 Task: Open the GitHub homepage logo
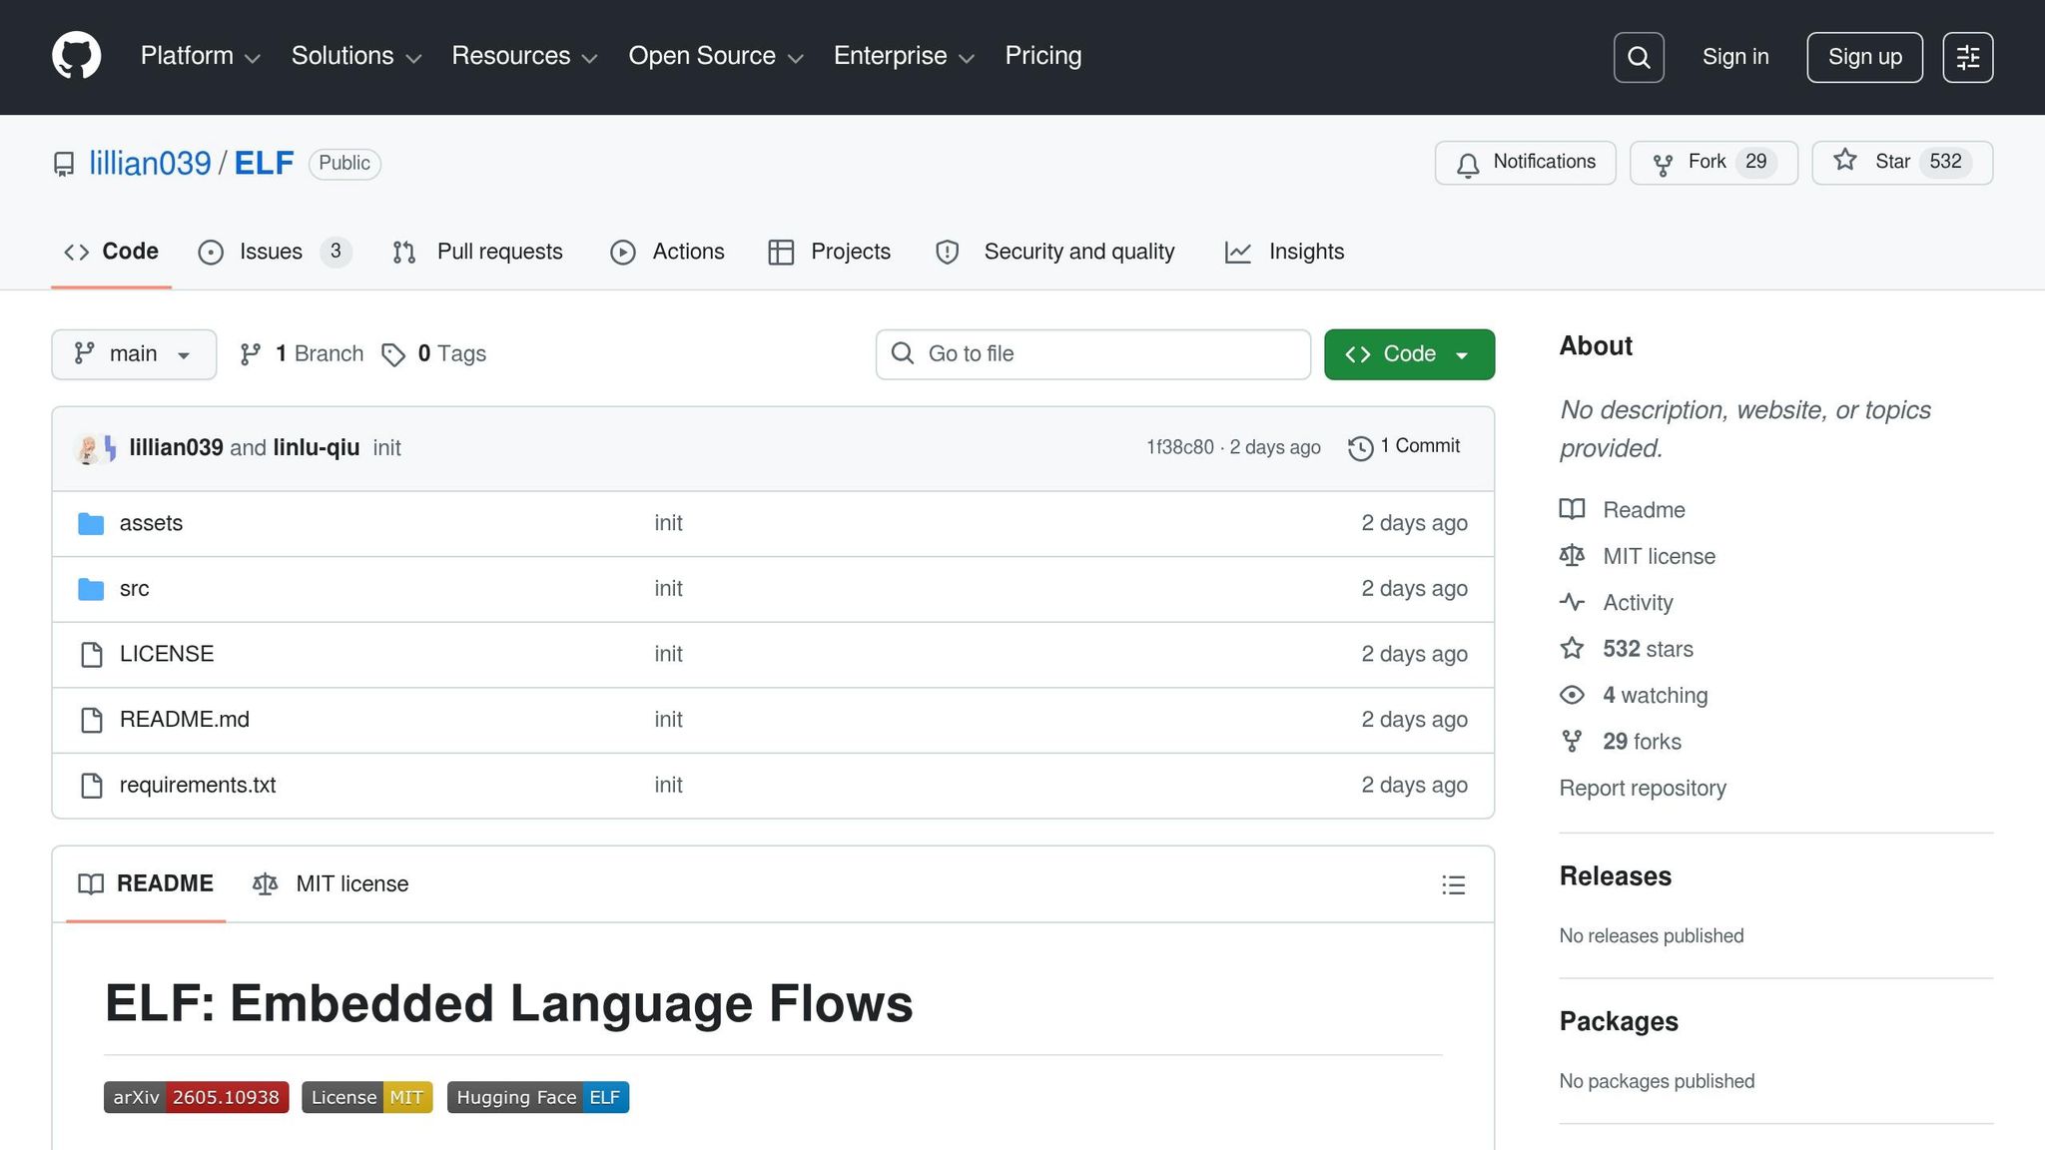coord(76,56)
